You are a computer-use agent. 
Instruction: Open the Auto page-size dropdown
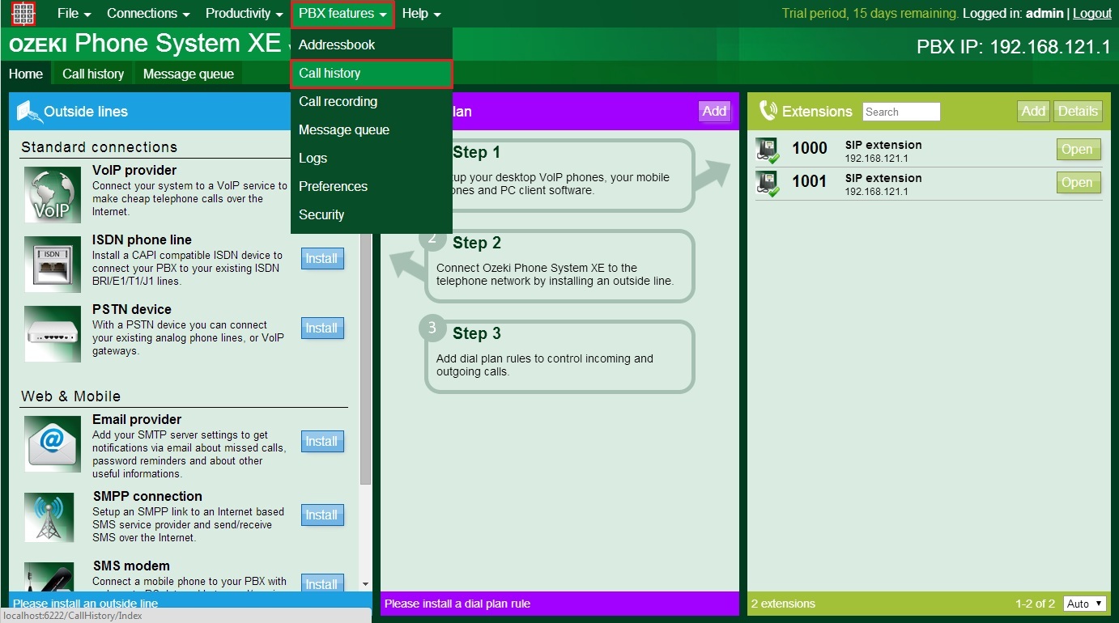coord(1084,604)
